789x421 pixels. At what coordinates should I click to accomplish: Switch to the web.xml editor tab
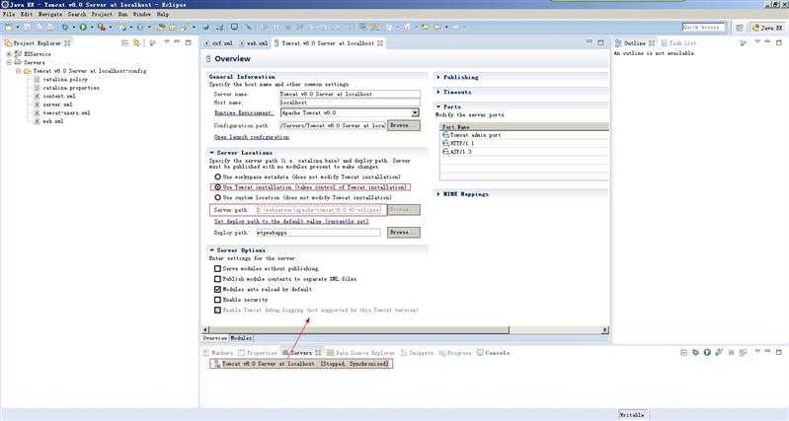coord(254,43)
